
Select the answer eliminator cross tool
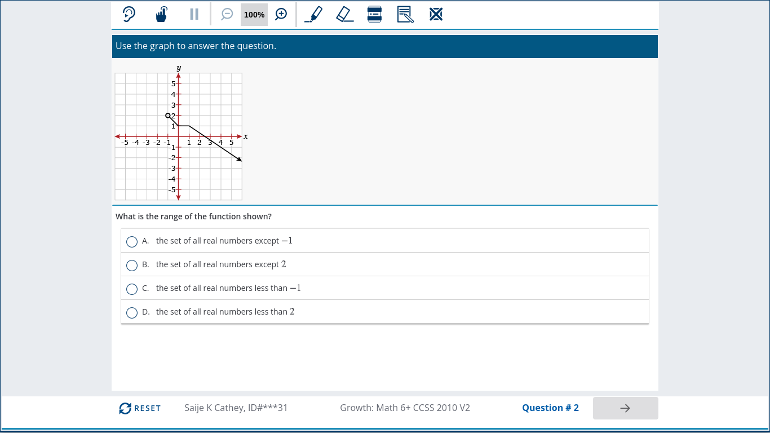pyautogui.click(x=436, y=14)
